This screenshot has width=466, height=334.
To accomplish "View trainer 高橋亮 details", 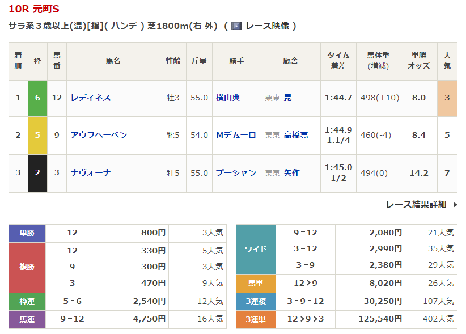I will [x=295, y=135].
